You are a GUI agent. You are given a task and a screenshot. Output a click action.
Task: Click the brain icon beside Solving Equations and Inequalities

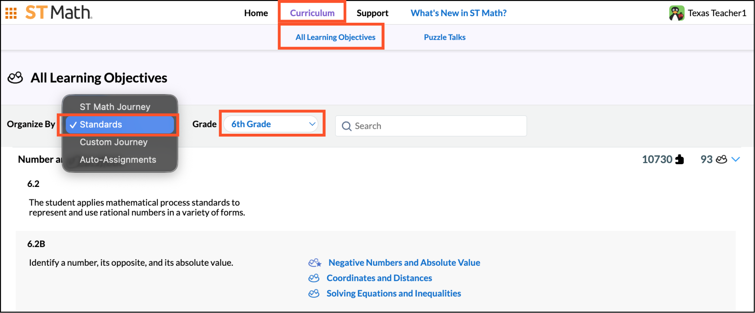click(x=314, y=294)
